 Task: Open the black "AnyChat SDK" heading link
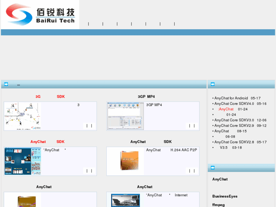pyautogui.click(x=151, y=142)
